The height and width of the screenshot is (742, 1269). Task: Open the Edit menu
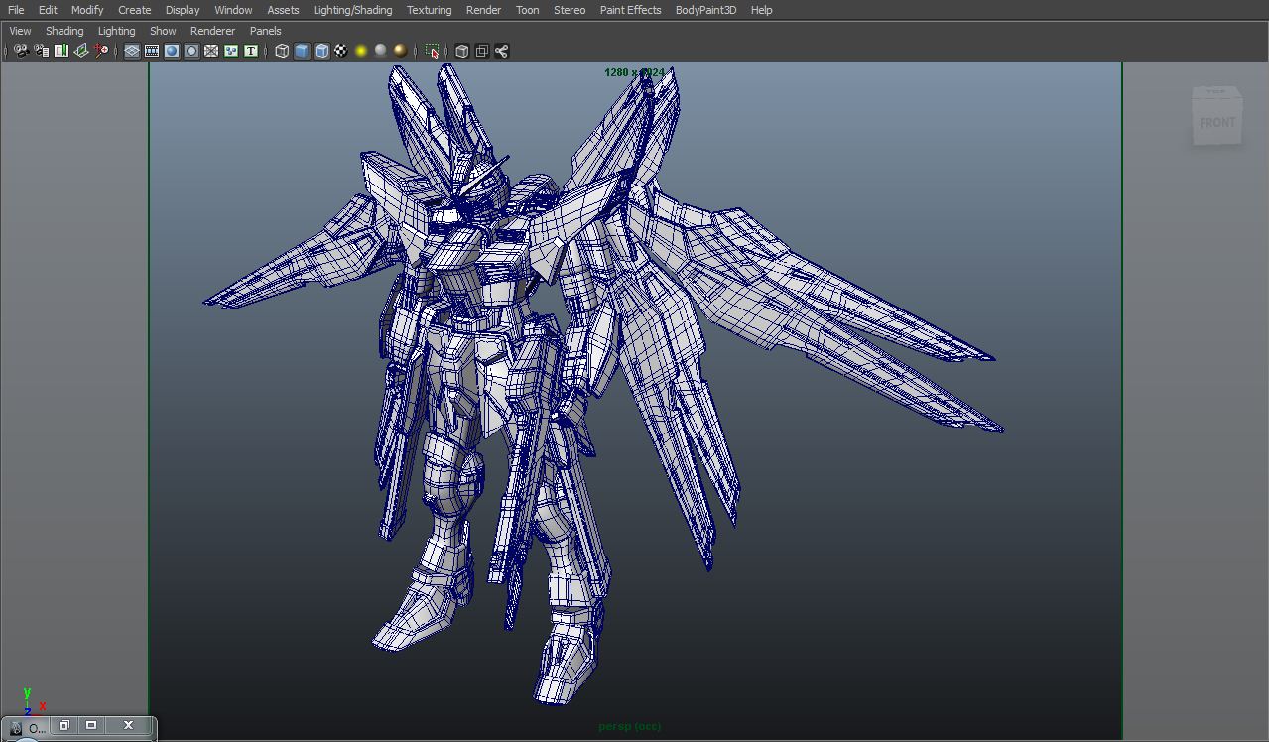click(48, 10)
